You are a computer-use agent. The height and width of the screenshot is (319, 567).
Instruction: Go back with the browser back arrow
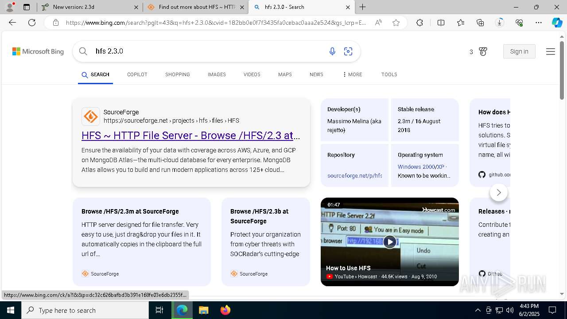point(12,23)
